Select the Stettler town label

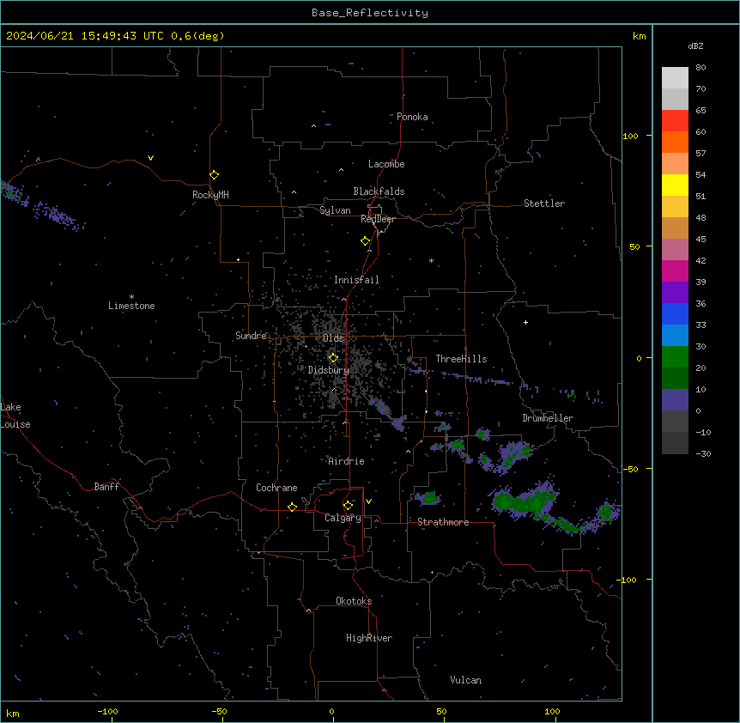point(544,204)
